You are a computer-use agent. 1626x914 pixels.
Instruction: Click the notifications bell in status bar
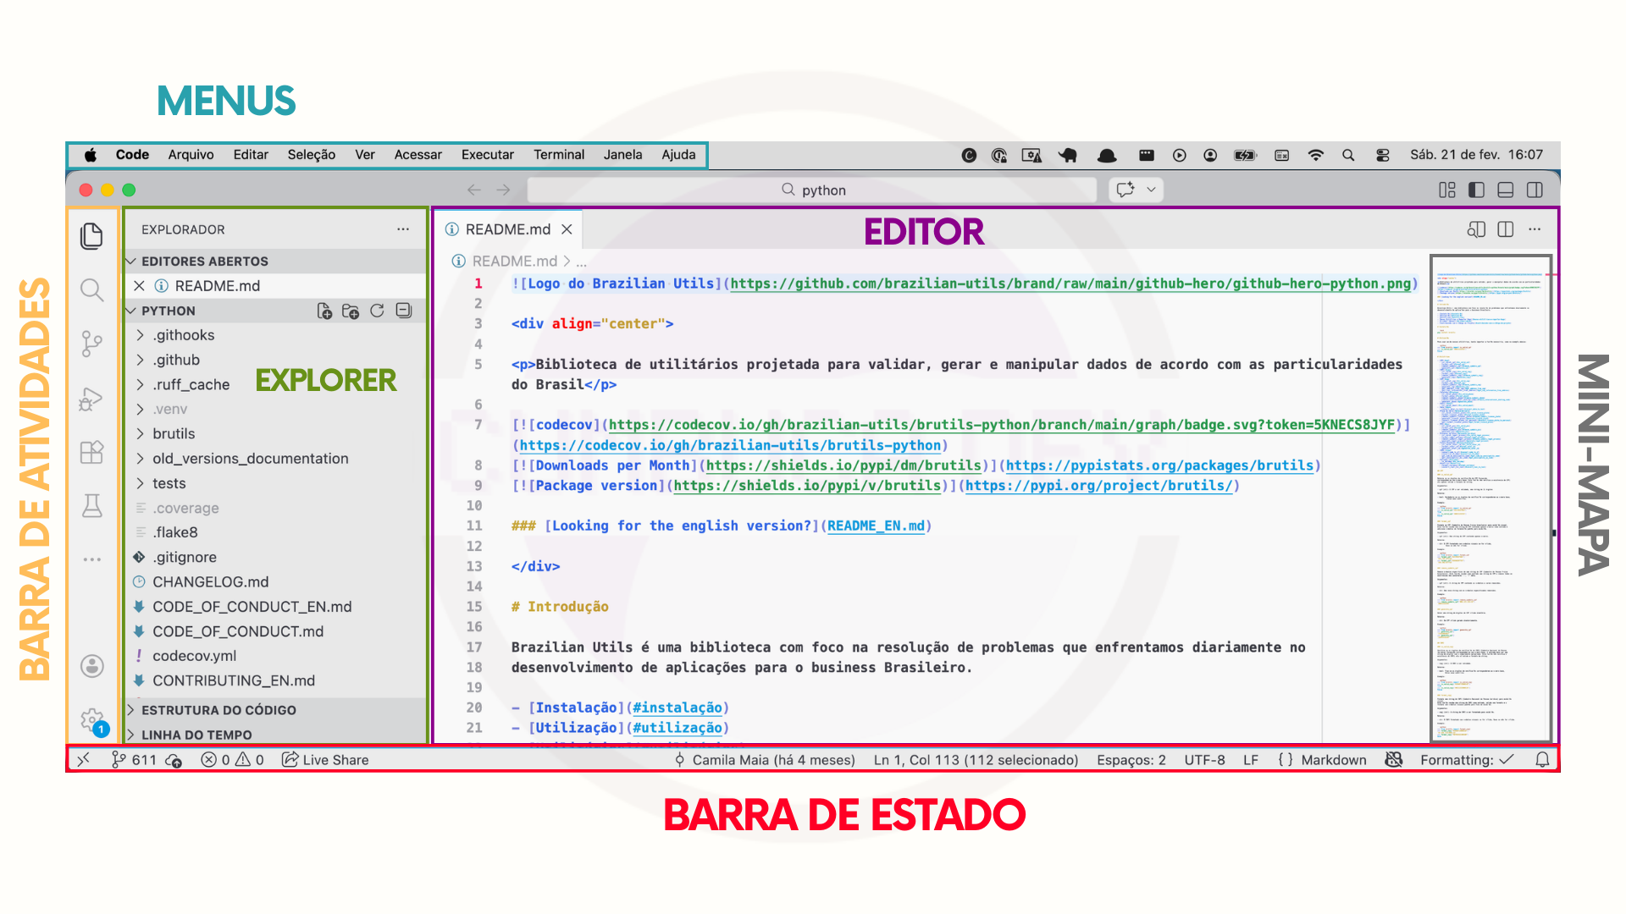click(1542, 760)
